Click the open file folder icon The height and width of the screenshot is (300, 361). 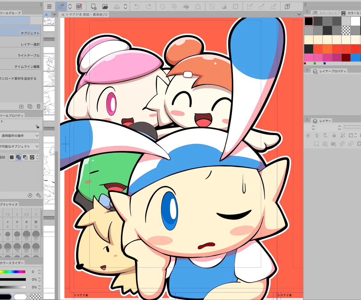pos(105,6)
